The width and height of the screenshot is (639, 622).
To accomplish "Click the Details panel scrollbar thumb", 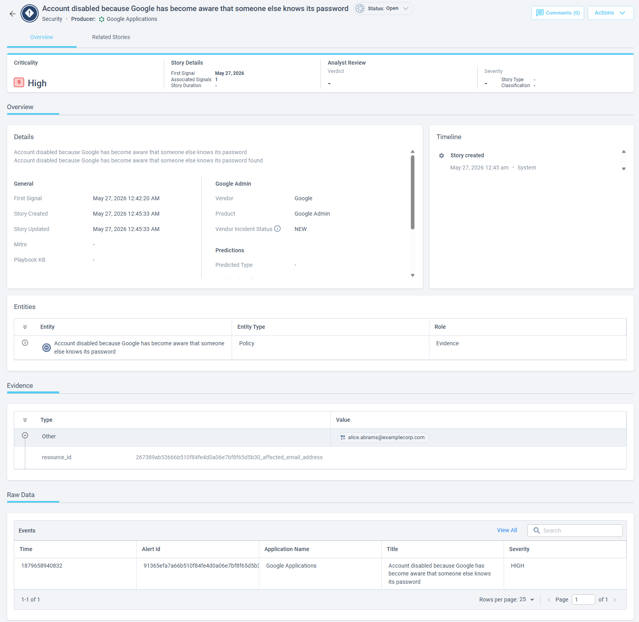I will [x=412, y=192].
